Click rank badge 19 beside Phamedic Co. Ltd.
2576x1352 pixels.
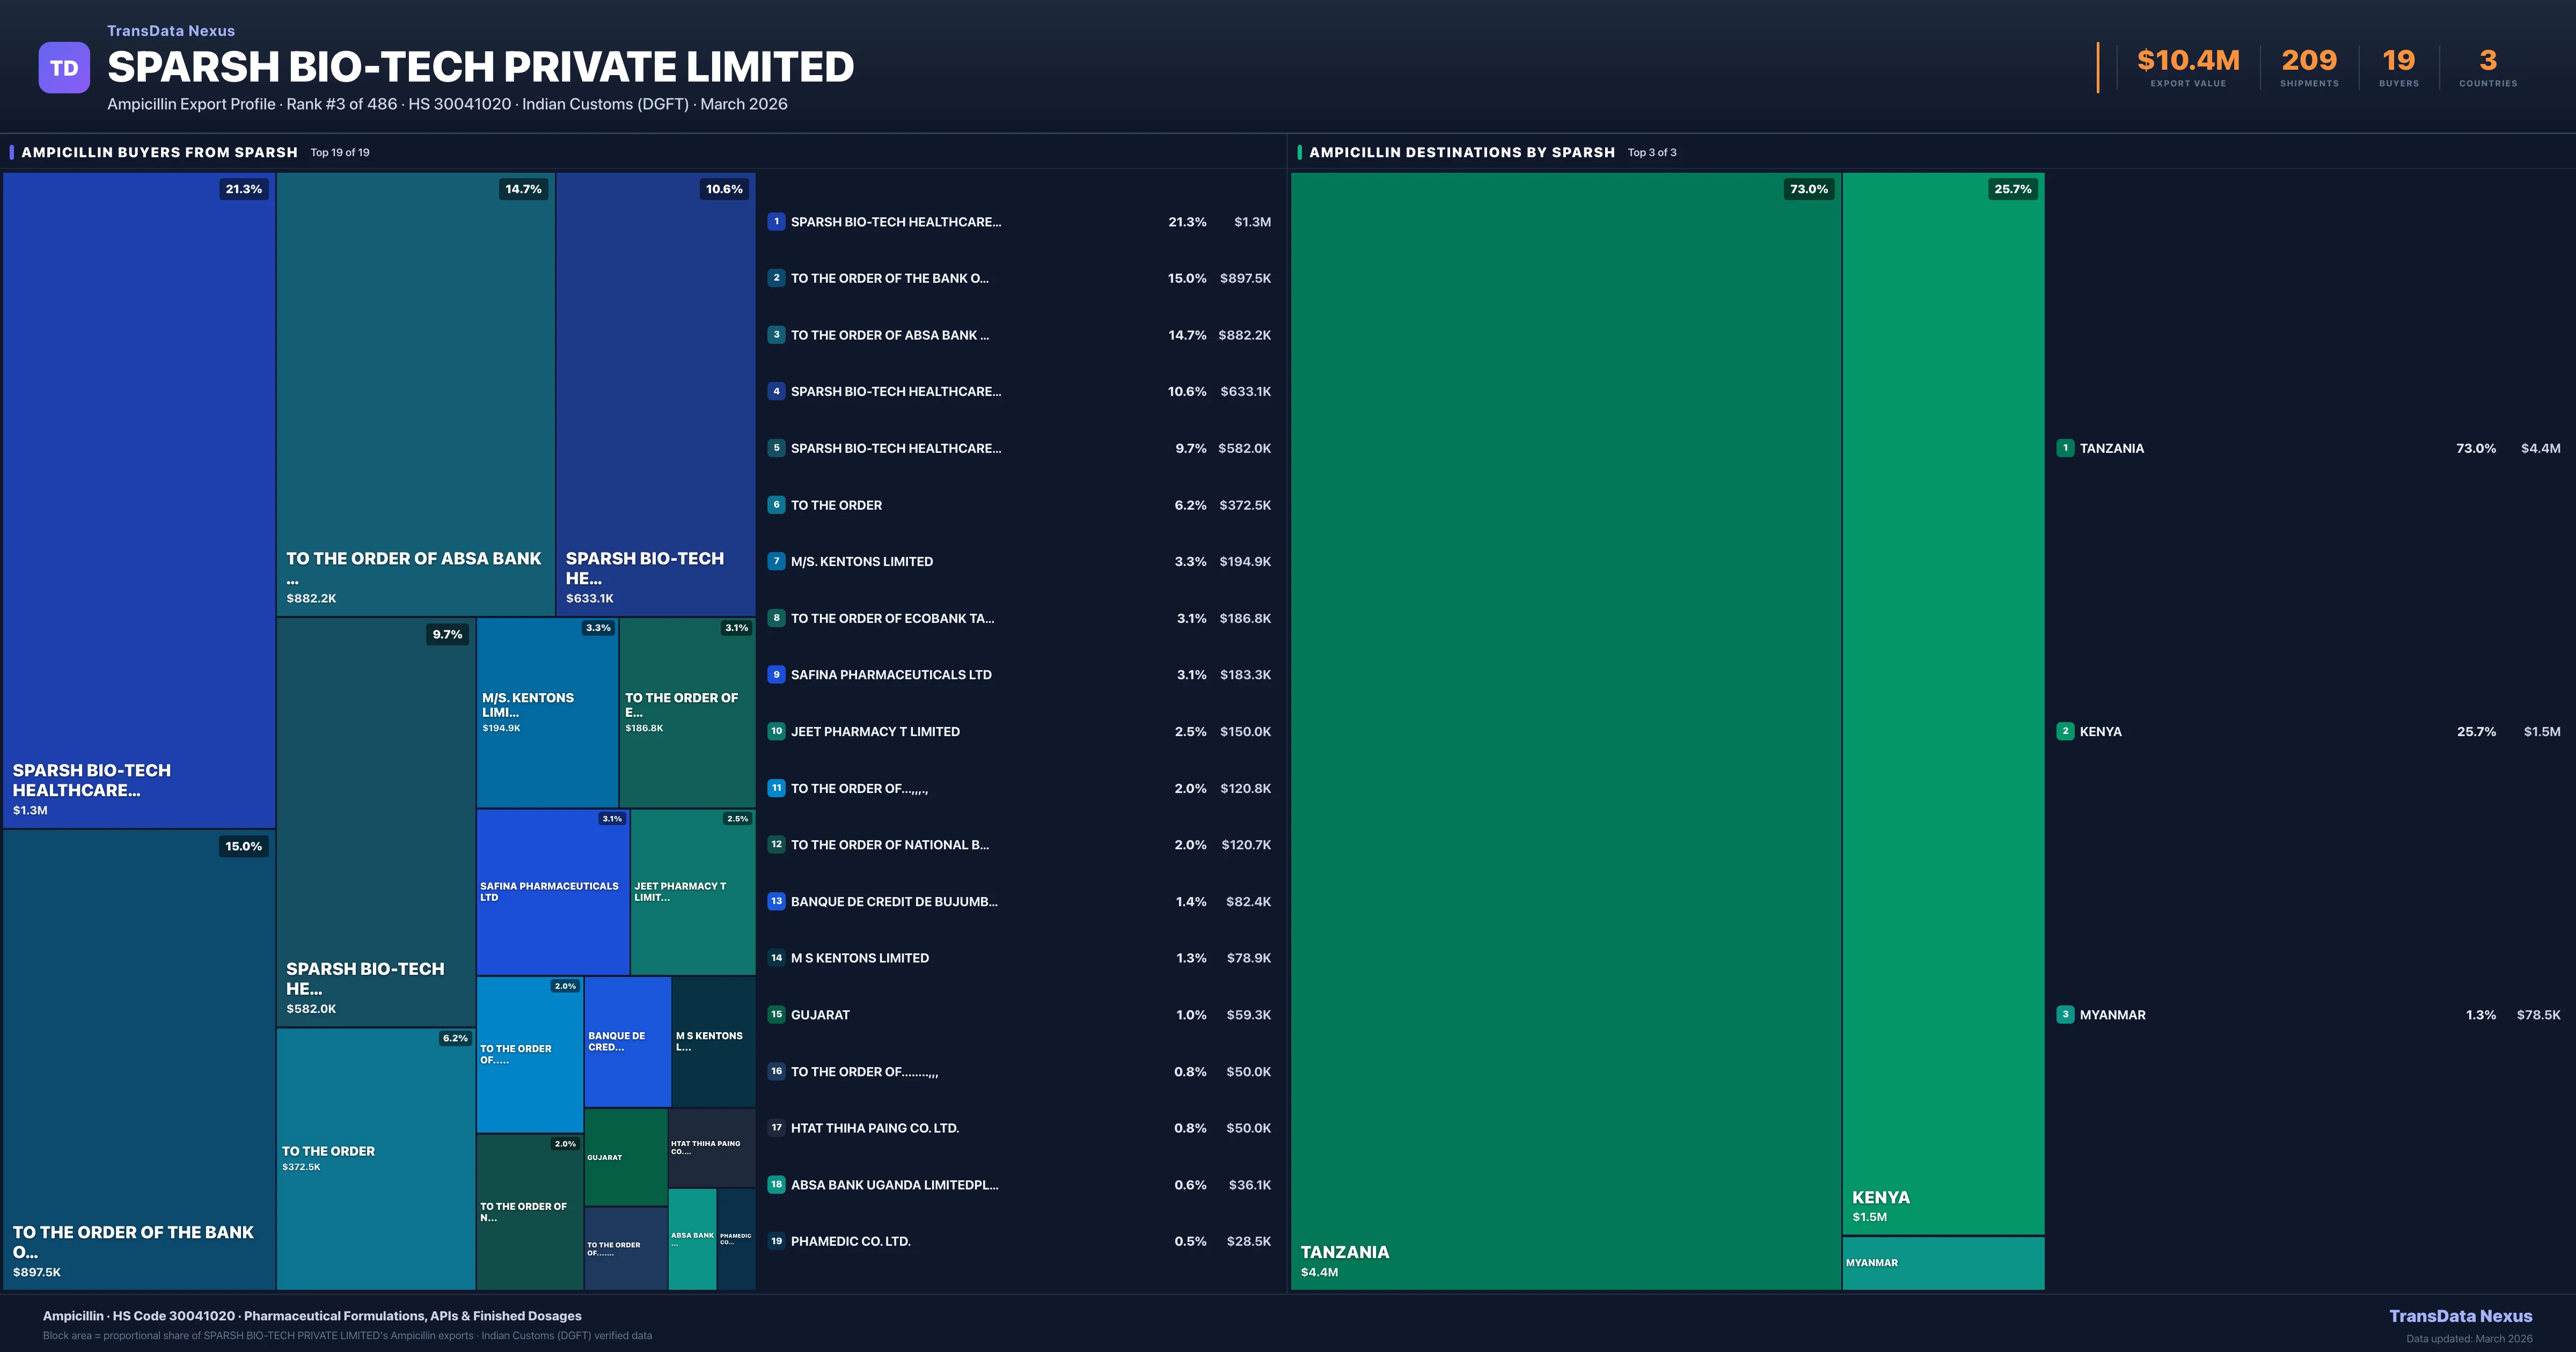[x=776, y=1241]
